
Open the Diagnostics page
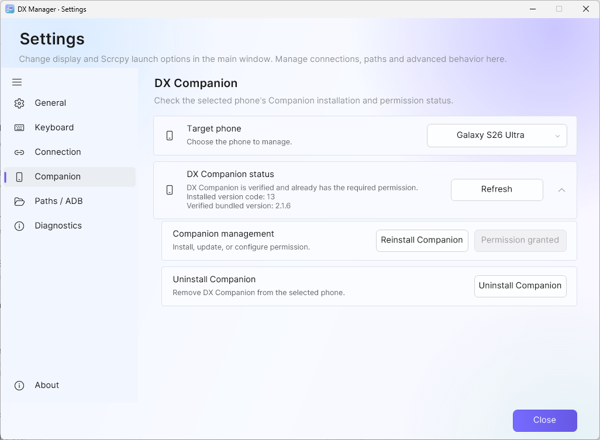click(x=70, y=226)
